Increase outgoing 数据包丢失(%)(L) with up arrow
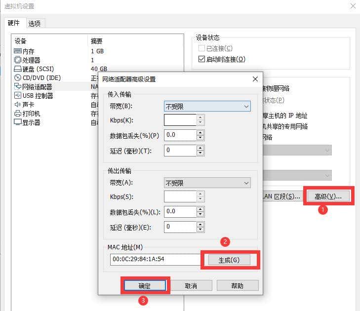The image size is (360, 311). (x=200, y=209)
